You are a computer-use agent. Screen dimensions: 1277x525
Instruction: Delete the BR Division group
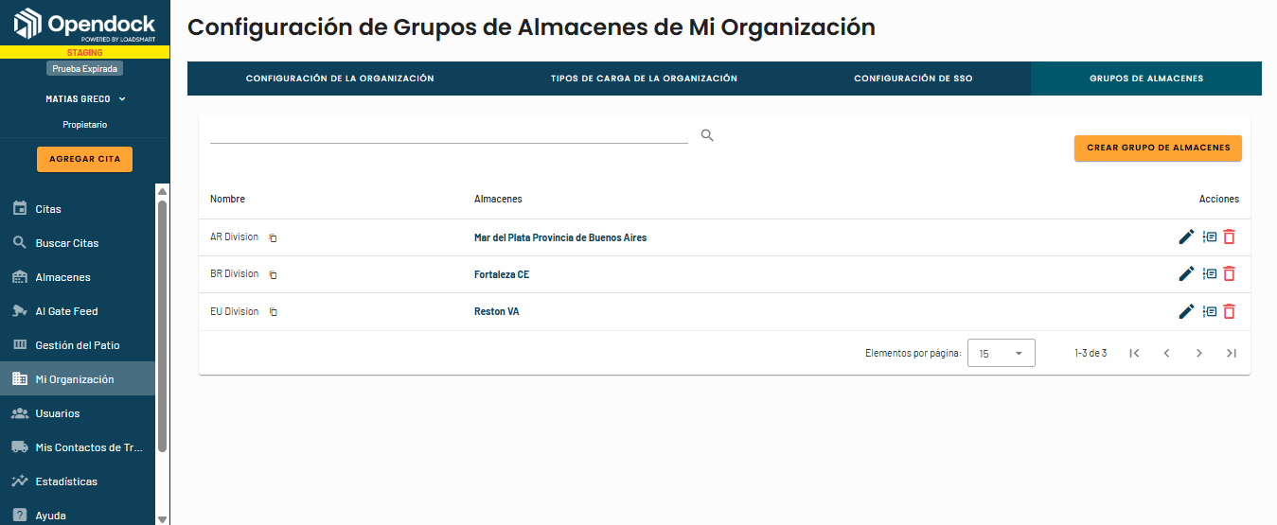pos(1230,273)
